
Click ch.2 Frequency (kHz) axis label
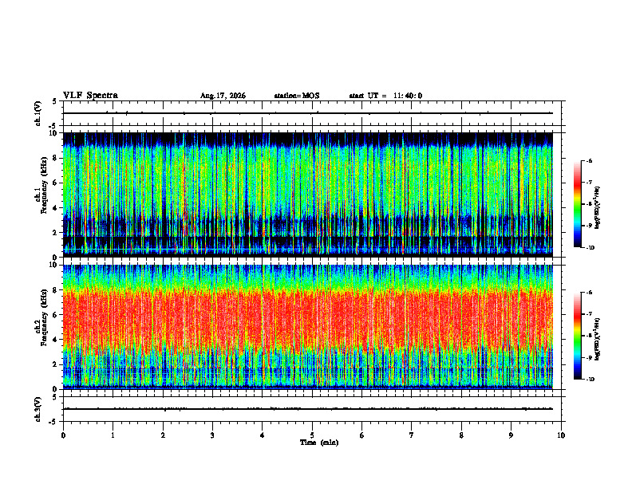coord(41,327)
